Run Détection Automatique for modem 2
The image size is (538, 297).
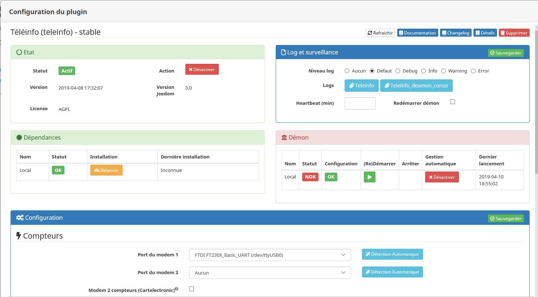(392, 272)
